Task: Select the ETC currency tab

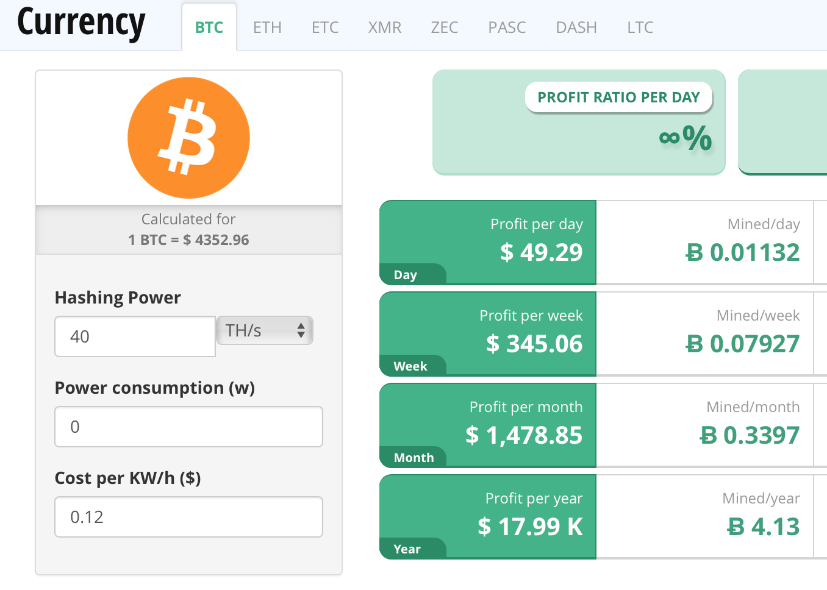Action: pos(324,27)
